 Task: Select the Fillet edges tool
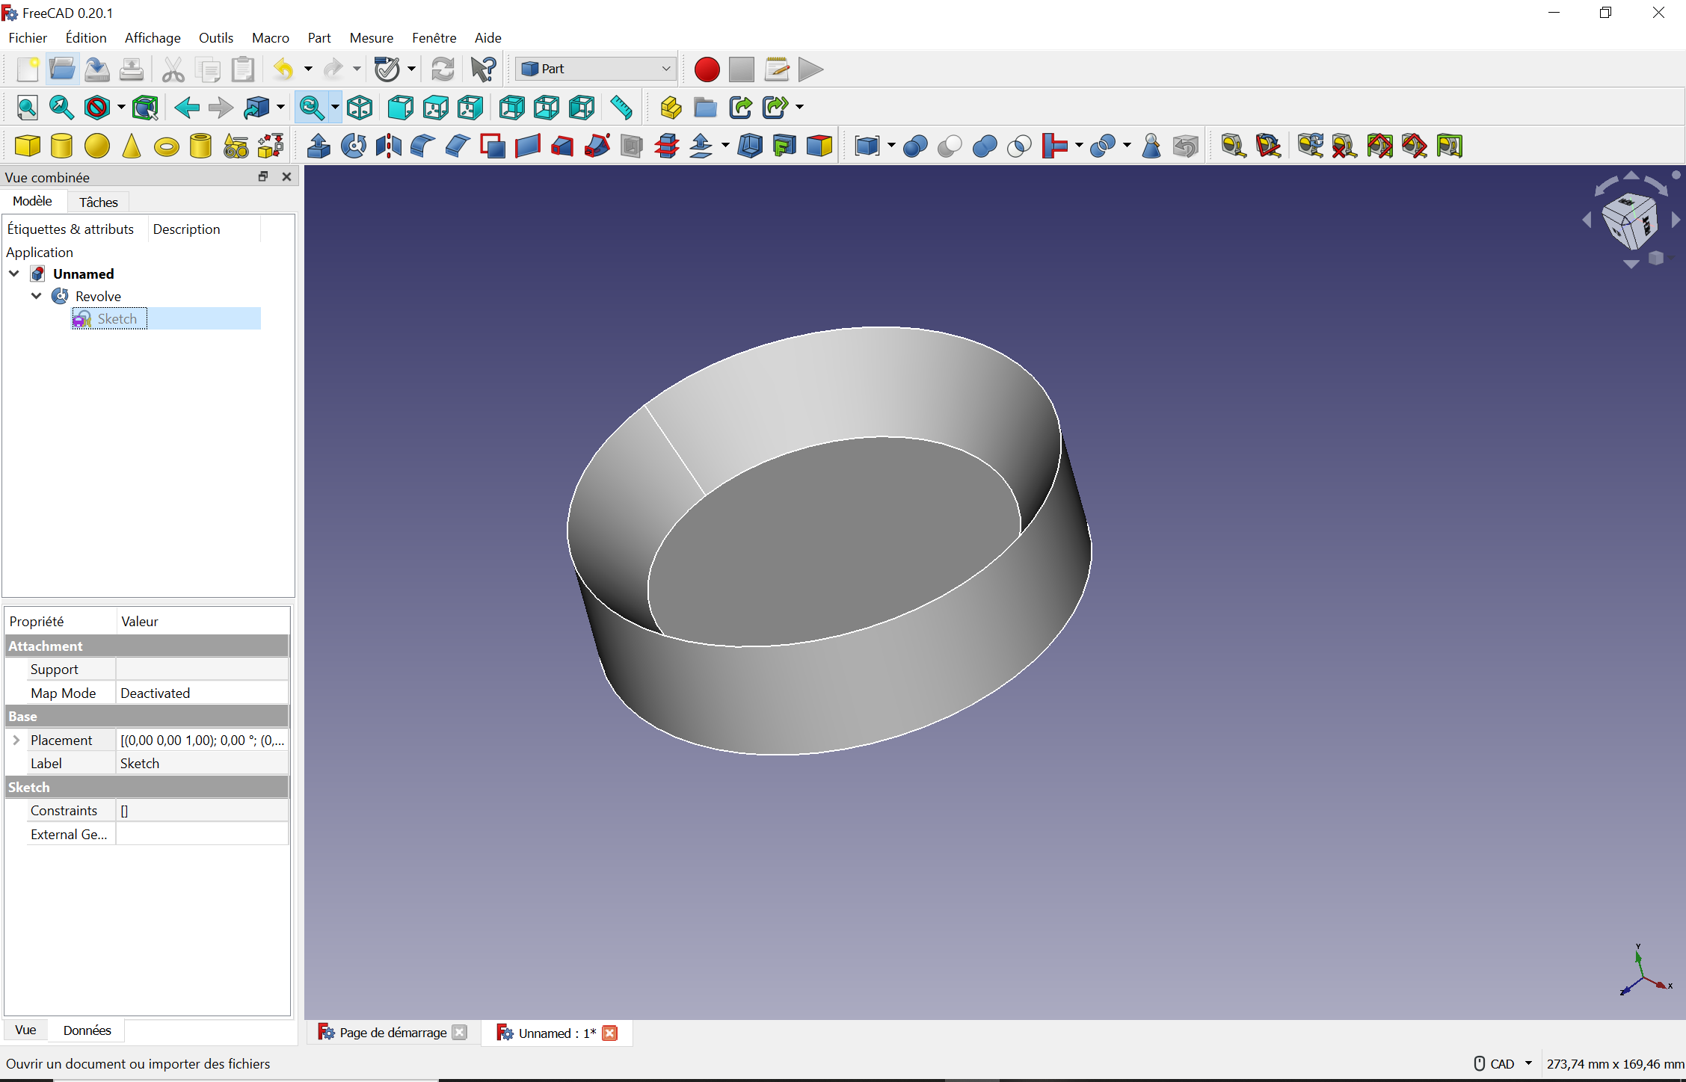[x=423, y=146]
